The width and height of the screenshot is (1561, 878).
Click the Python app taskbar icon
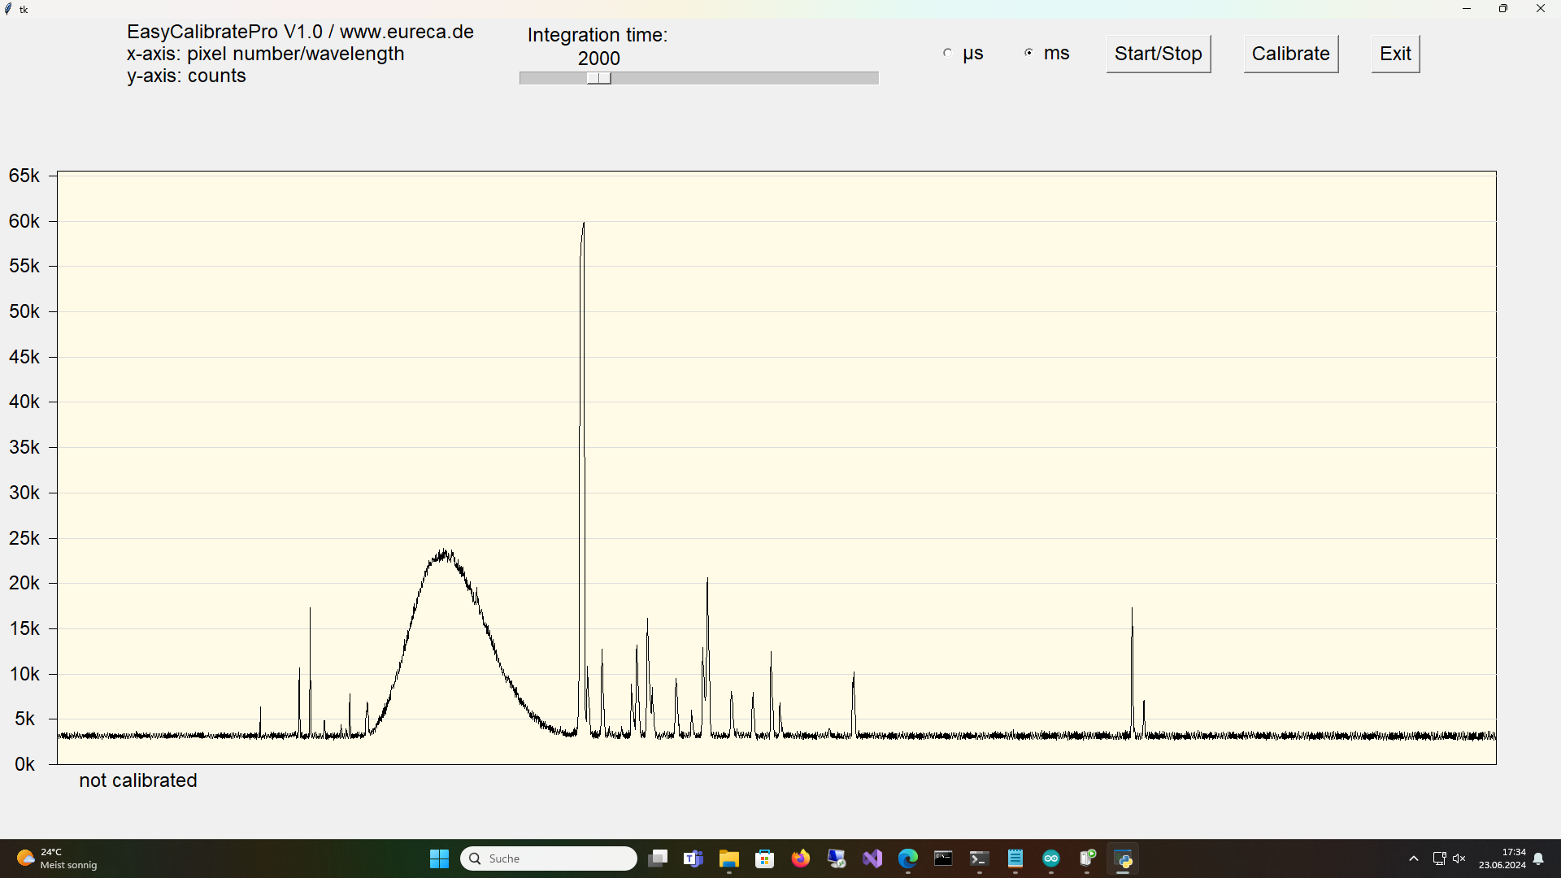tap(1123, 858)
